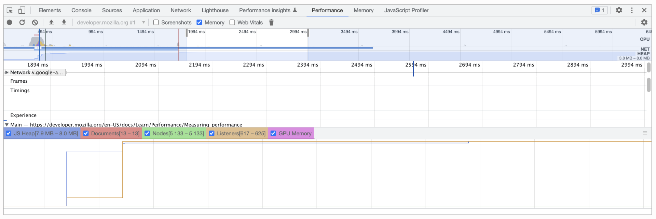Collapse the Main thread track
Viewport: 656px width, 219px height.
click(6, 125)
